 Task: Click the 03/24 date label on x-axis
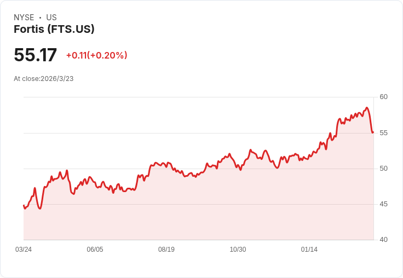point(24,250)
